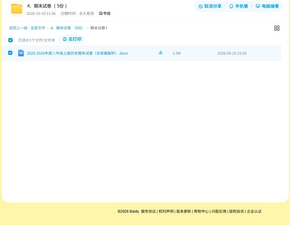This screenshot has height=225, width=290.
Task: Open 全部文件 breadcrumb
Action: 38,28
